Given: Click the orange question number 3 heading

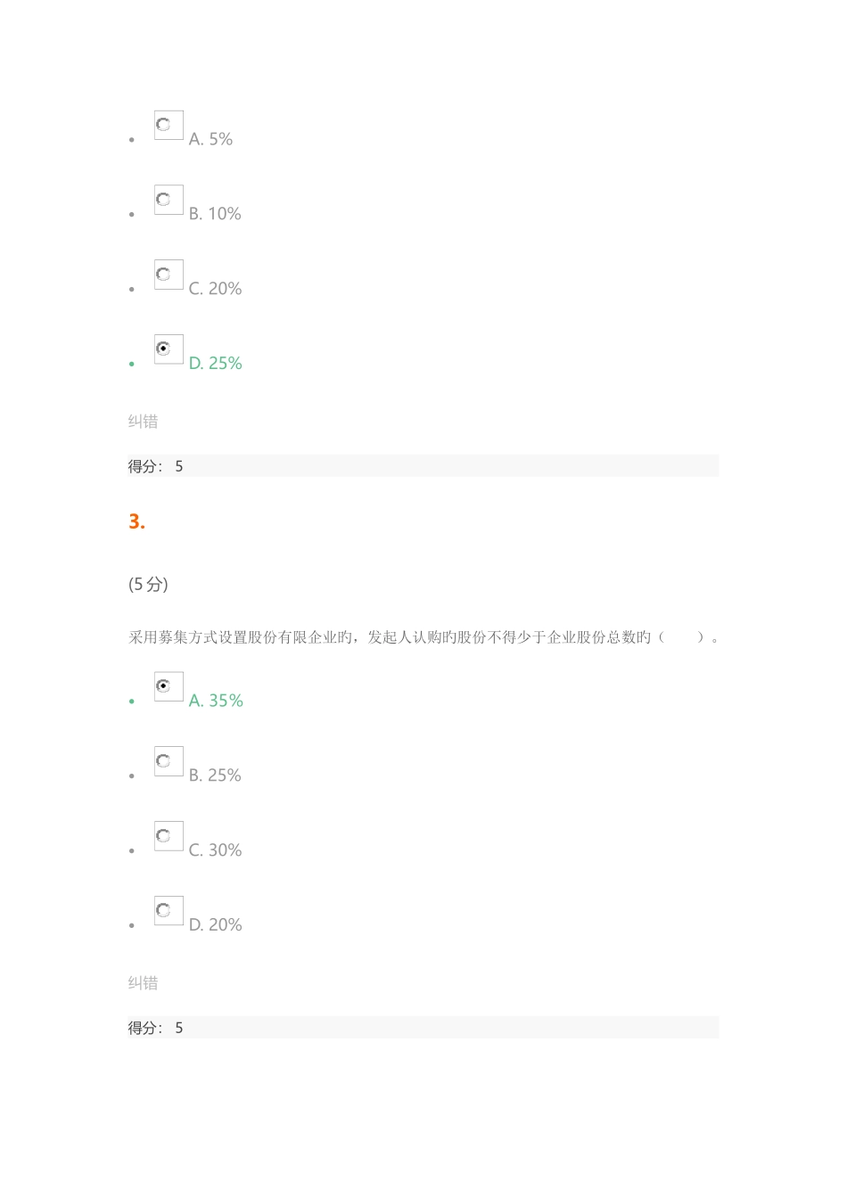Looking at the screenshot, I should click(136, 521).
